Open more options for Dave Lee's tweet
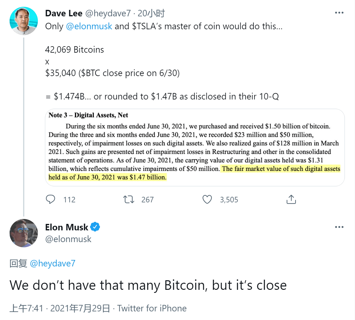The width and height of the screenshot is (355, 320). (339, 13)
